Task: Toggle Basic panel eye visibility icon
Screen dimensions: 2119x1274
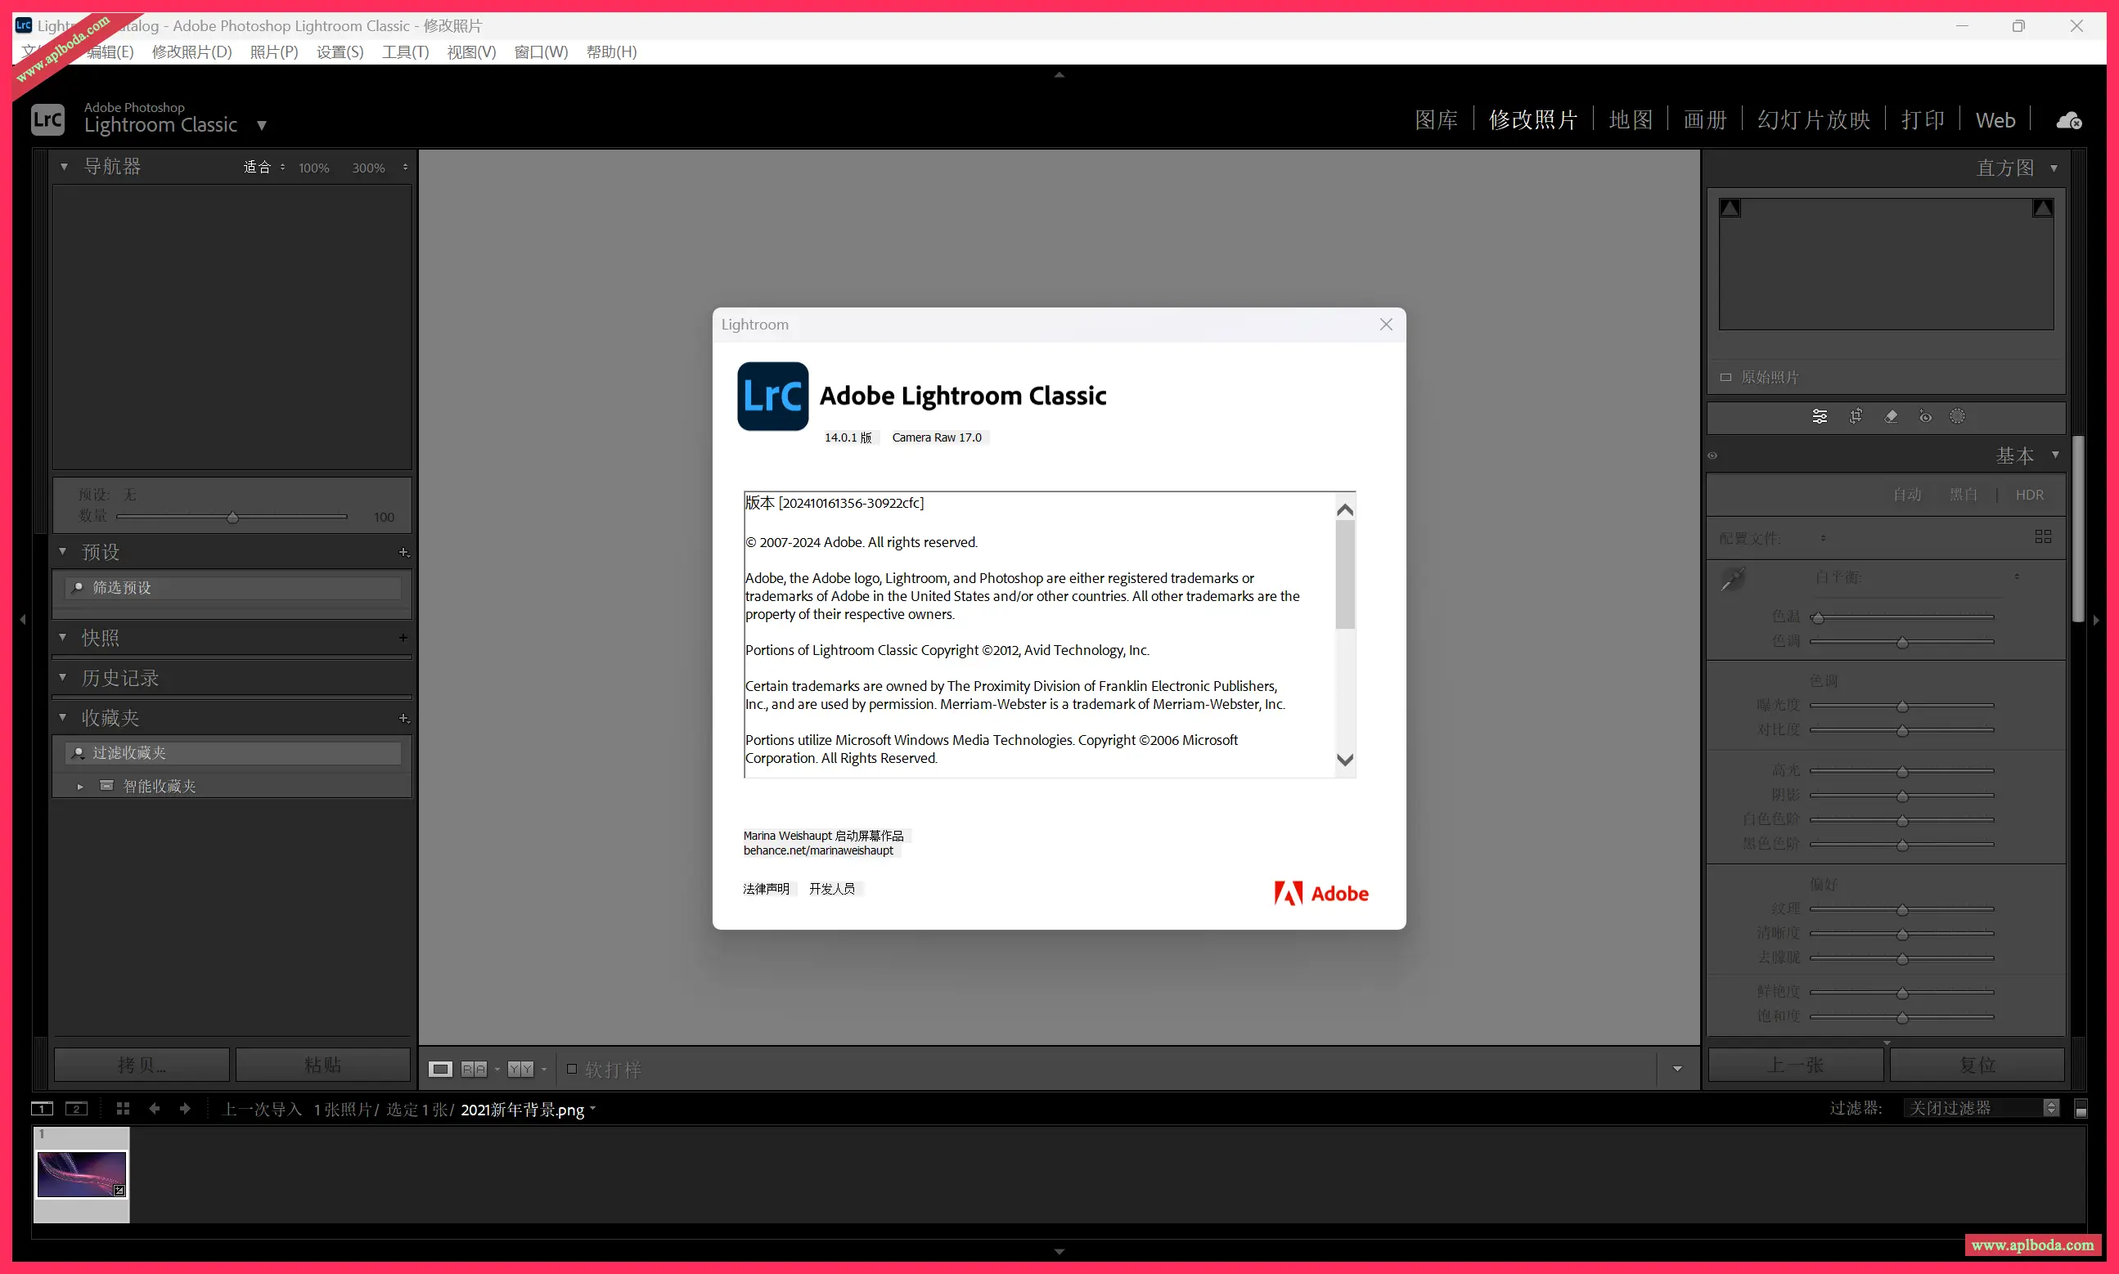Action: [1712, 455]
